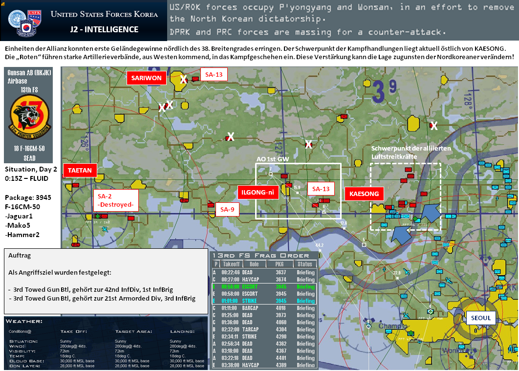This screenshot has width=519, height=371.
Task: Click the -Hammer2 flight callsign
Action: point(22,235)
